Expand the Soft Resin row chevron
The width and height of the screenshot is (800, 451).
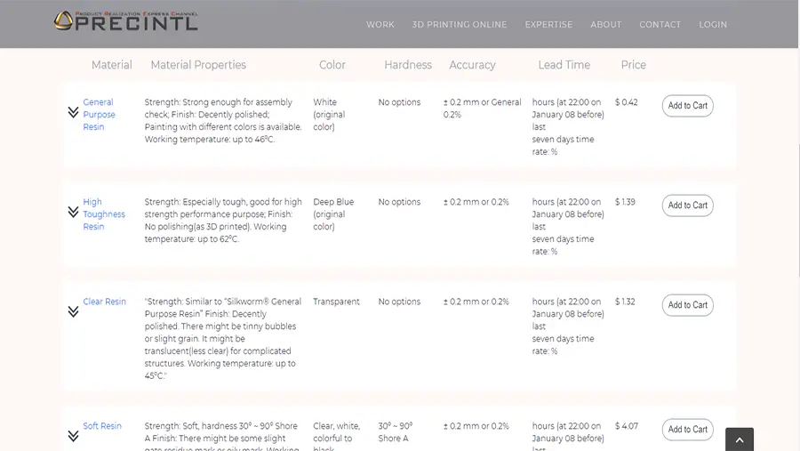(73, 436)
